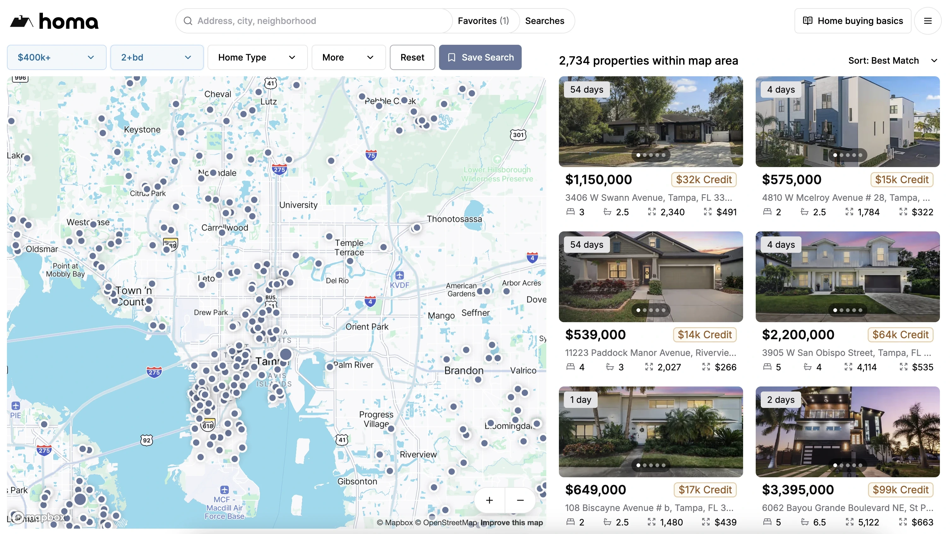The width and height of the screenshot is (950, 534).
Task: Expand the 2+bd bedrooms filter
Action: (157, 57)
